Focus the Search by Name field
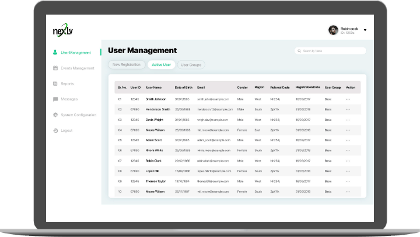Image resolution: width=420 pixels, height=237 pixels. (332, 51)
